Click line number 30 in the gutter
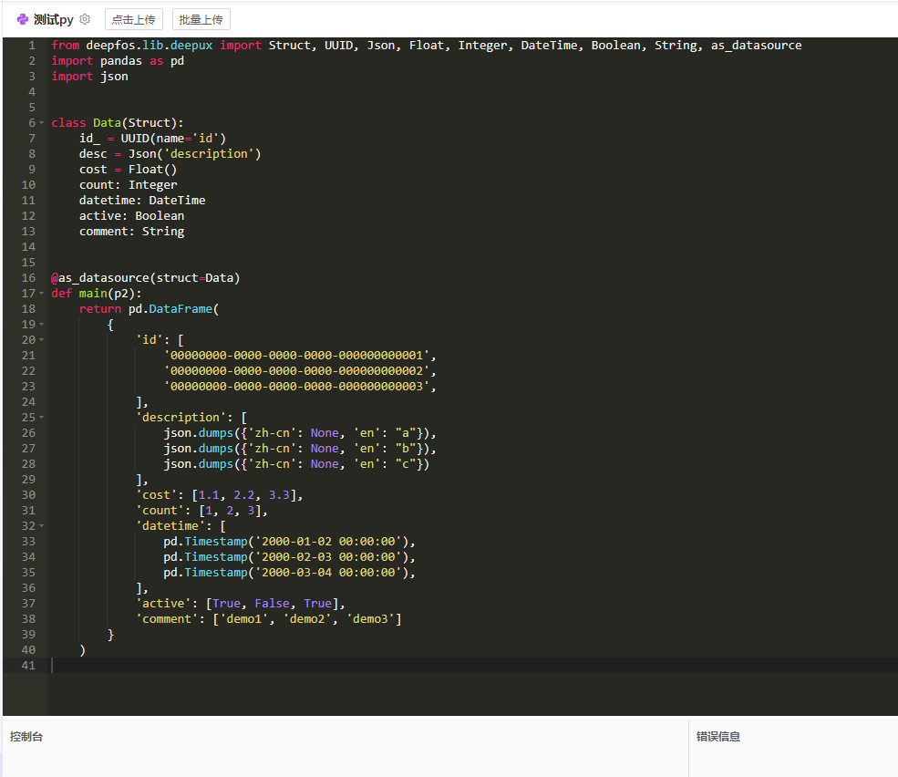Viewport: 898px width, 777px height. [x=28, y=495]
